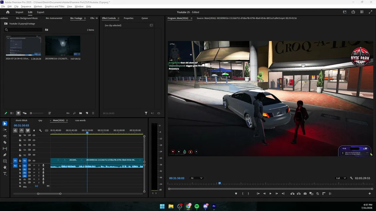
Task: Open the Program: Main(2026) panel menu
Action: point(191,18)
